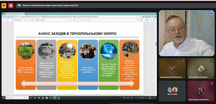The image size is (216, 104).
Task: Reload the PDF page in the browser
Action: point(9,17)
